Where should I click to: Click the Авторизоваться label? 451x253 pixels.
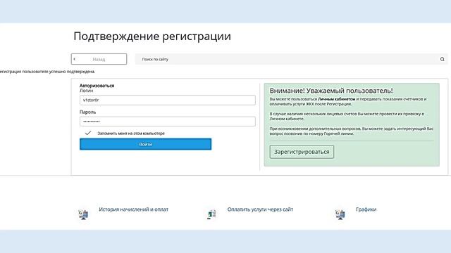(97, 86)
